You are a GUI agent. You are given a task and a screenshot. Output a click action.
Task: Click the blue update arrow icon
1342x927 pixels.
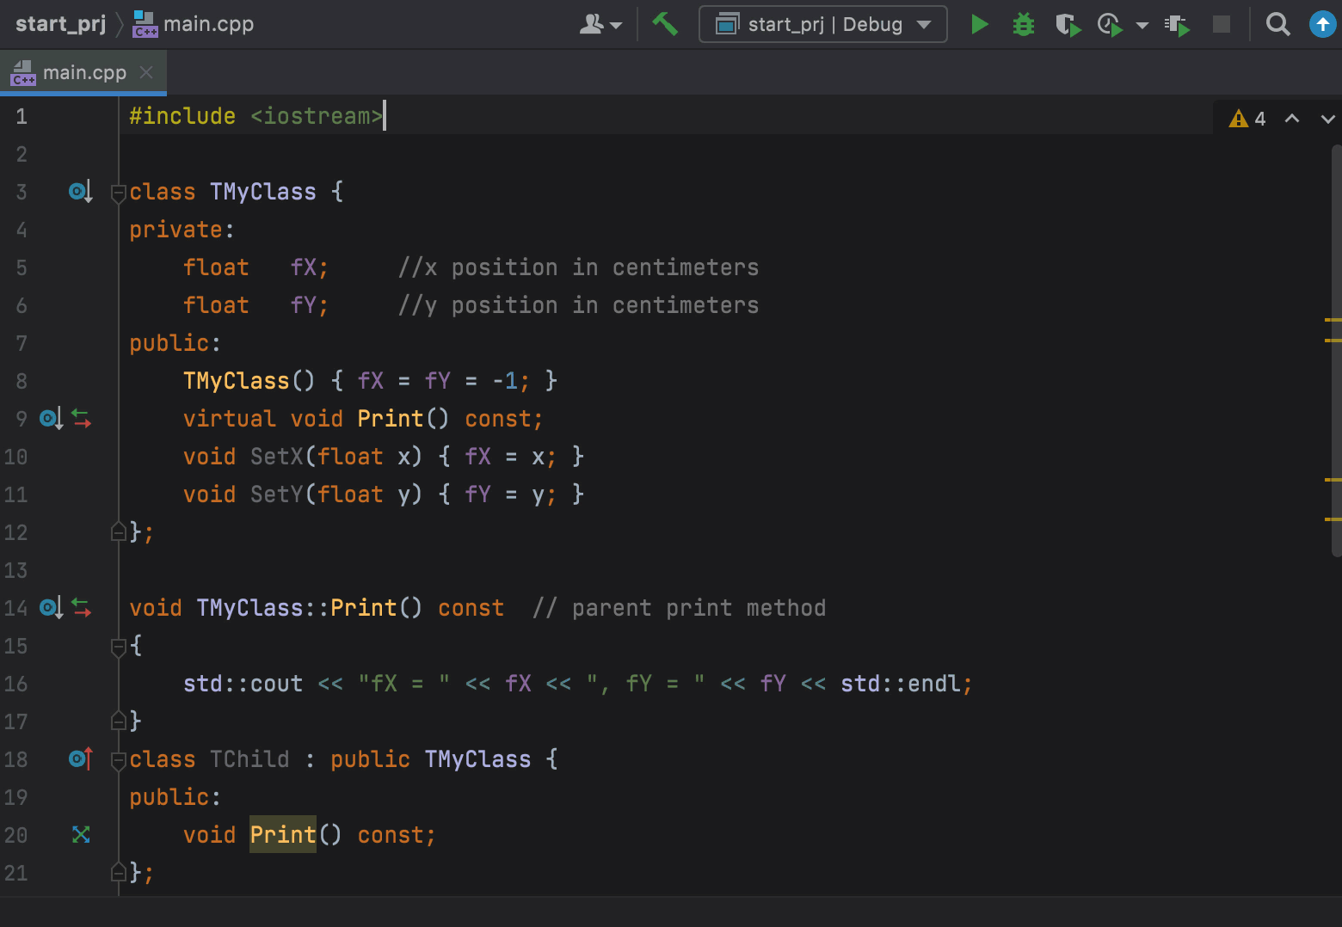click(1322, 24)
